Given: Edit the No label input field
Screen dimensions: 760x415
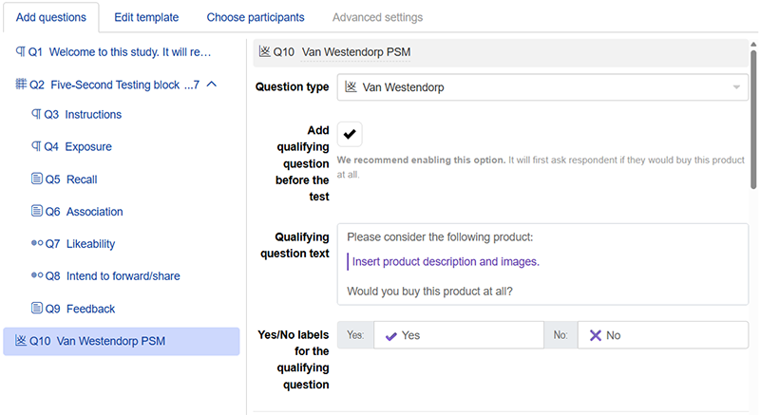Looking at the screenshot, I should tap(662, 335).
